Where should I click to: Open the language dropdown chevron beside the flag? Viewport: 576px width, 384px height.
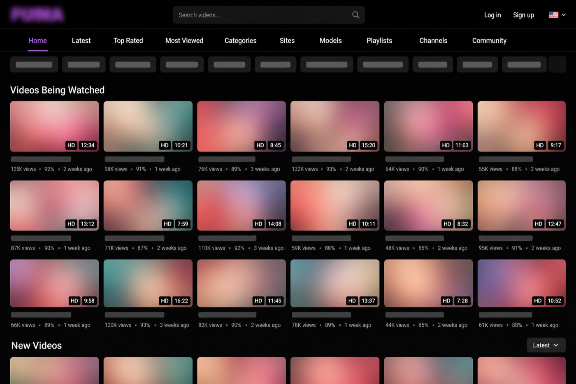coord(564,15)
